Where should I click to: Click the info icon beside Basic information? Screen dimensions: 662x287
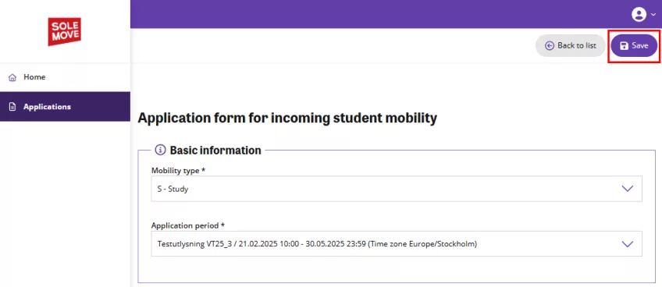pos(160,150)
